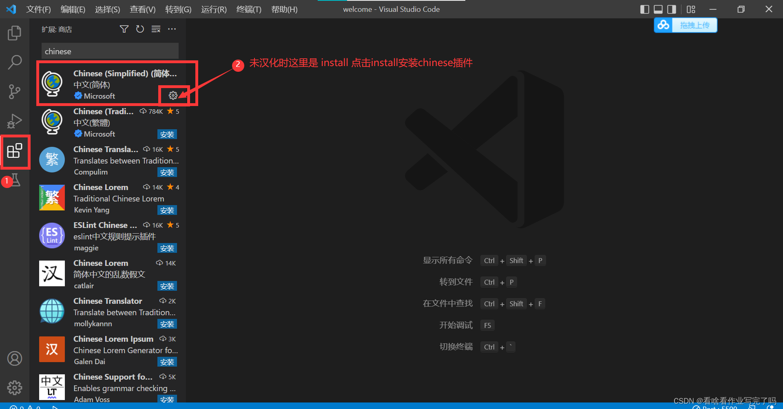Click '简体中文的乱数假文' description text
The image size is (783, 409).
click(109, 274)
